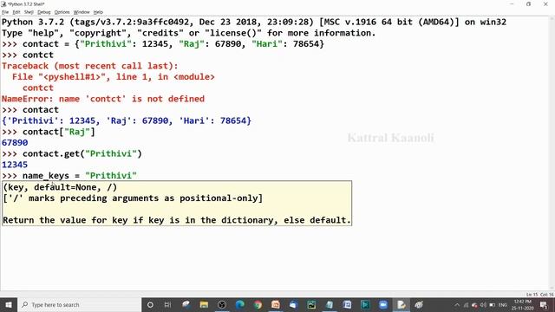Open the Edit menu
The image size is (555, 312).
click(x=16, y=12)
